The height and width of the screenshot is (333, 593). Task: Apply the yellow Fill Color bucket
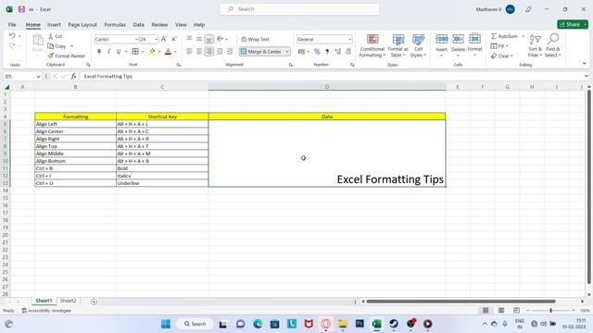point(152,52)
